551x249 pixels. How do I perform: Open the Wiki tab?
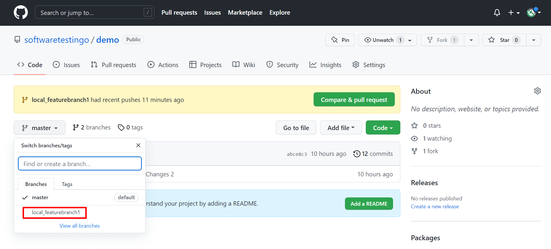point(244,65)
